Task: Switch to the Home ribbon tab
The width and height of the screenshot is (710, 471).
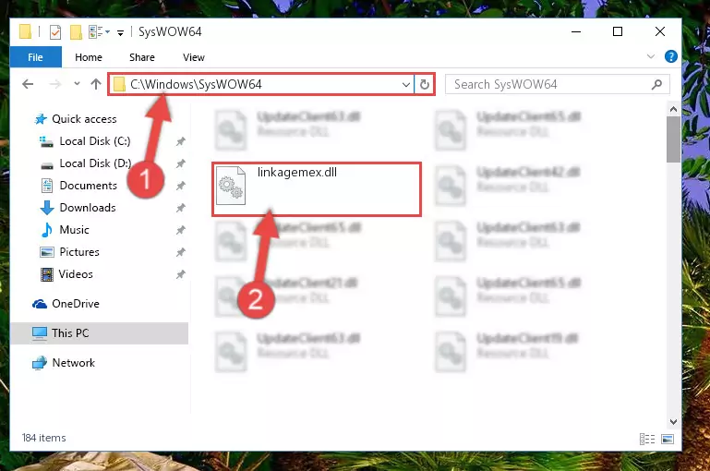Action: 89,57
